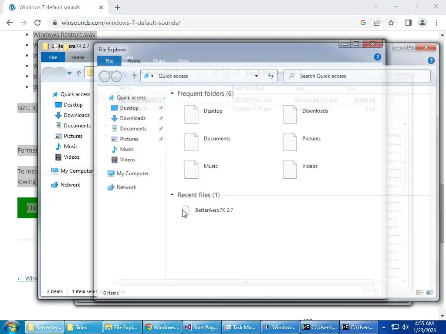Viewport: 446px width, 334px height.
Task: Click refresh icon beside Quick access address bar
Action: tap(270, 76)
